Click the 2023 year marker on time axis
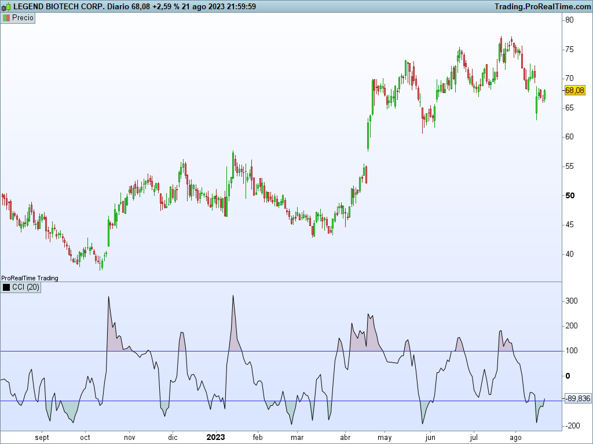This screenshot has width=593, height=444. (x=215, y=437)
